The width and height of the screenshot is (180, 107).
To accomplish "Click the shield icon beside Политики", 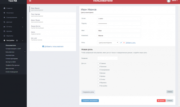I will pyautogui.click(x=4, y=13).
